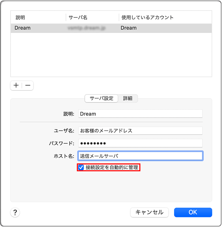Select Dream in the 説明 column of list
222x227 pixels.
(23, 28)
